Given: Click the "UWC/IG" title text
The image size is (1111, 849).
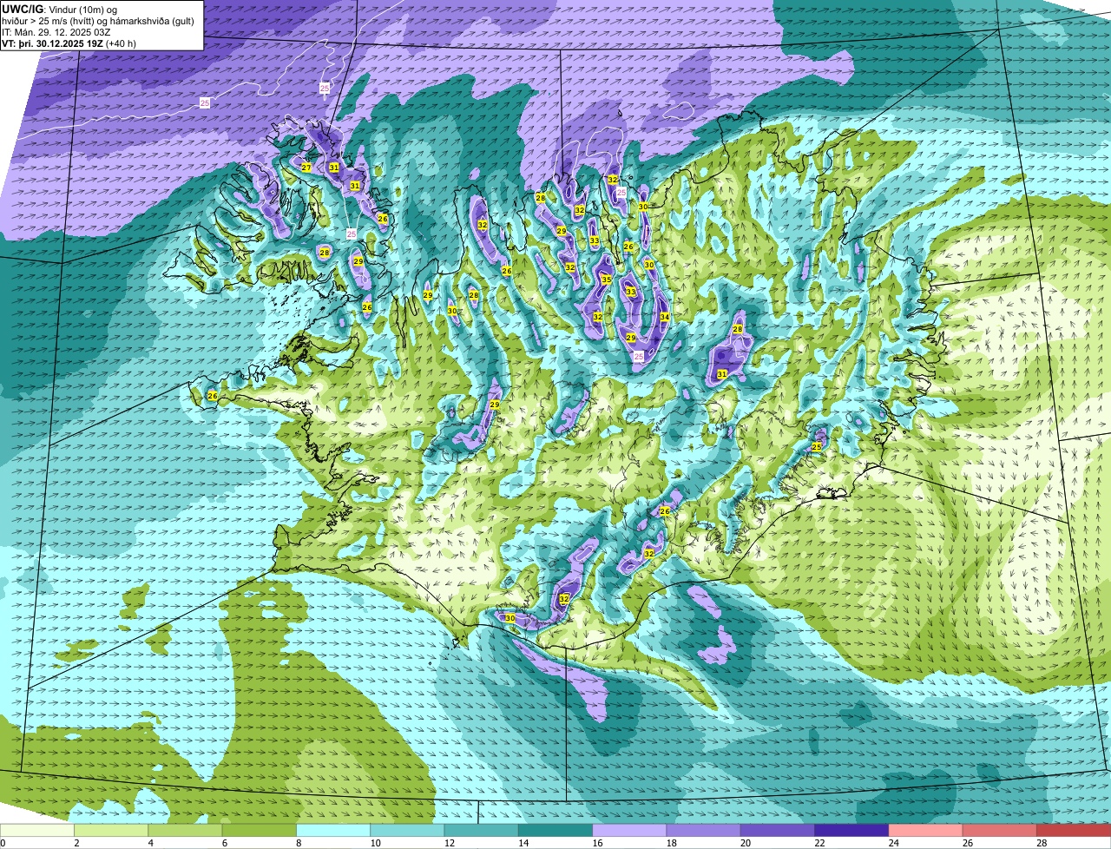Looking at the screenshot, I should pyautogui.click(x=22, y=9).
